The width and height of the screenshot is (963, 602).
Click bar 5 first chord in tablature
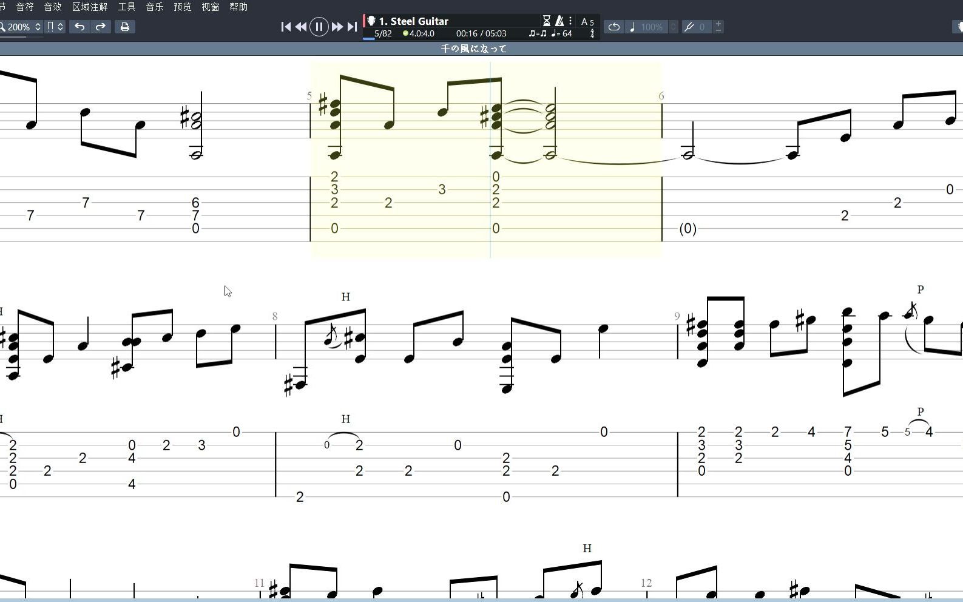334,202
